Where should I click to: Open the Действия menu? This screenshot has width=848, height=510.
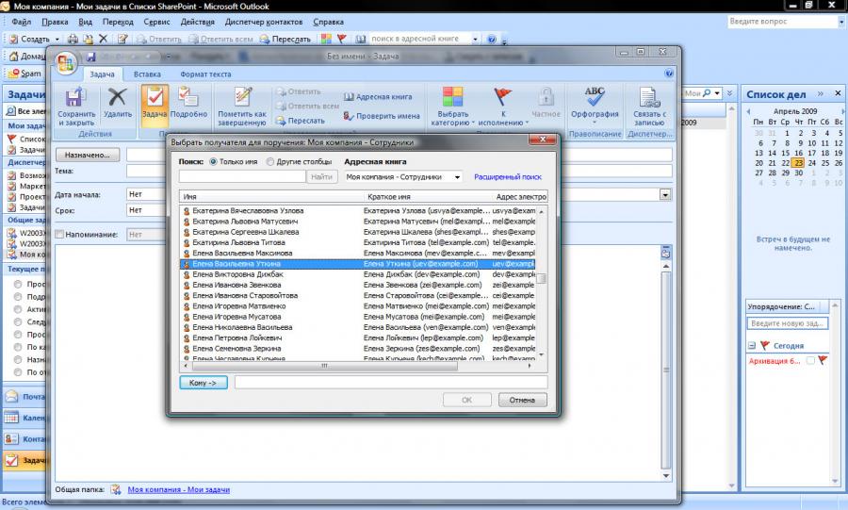(x=198, y=23)
